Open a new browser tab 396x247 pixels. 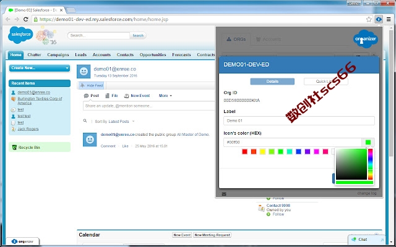[x=71, y=10]
